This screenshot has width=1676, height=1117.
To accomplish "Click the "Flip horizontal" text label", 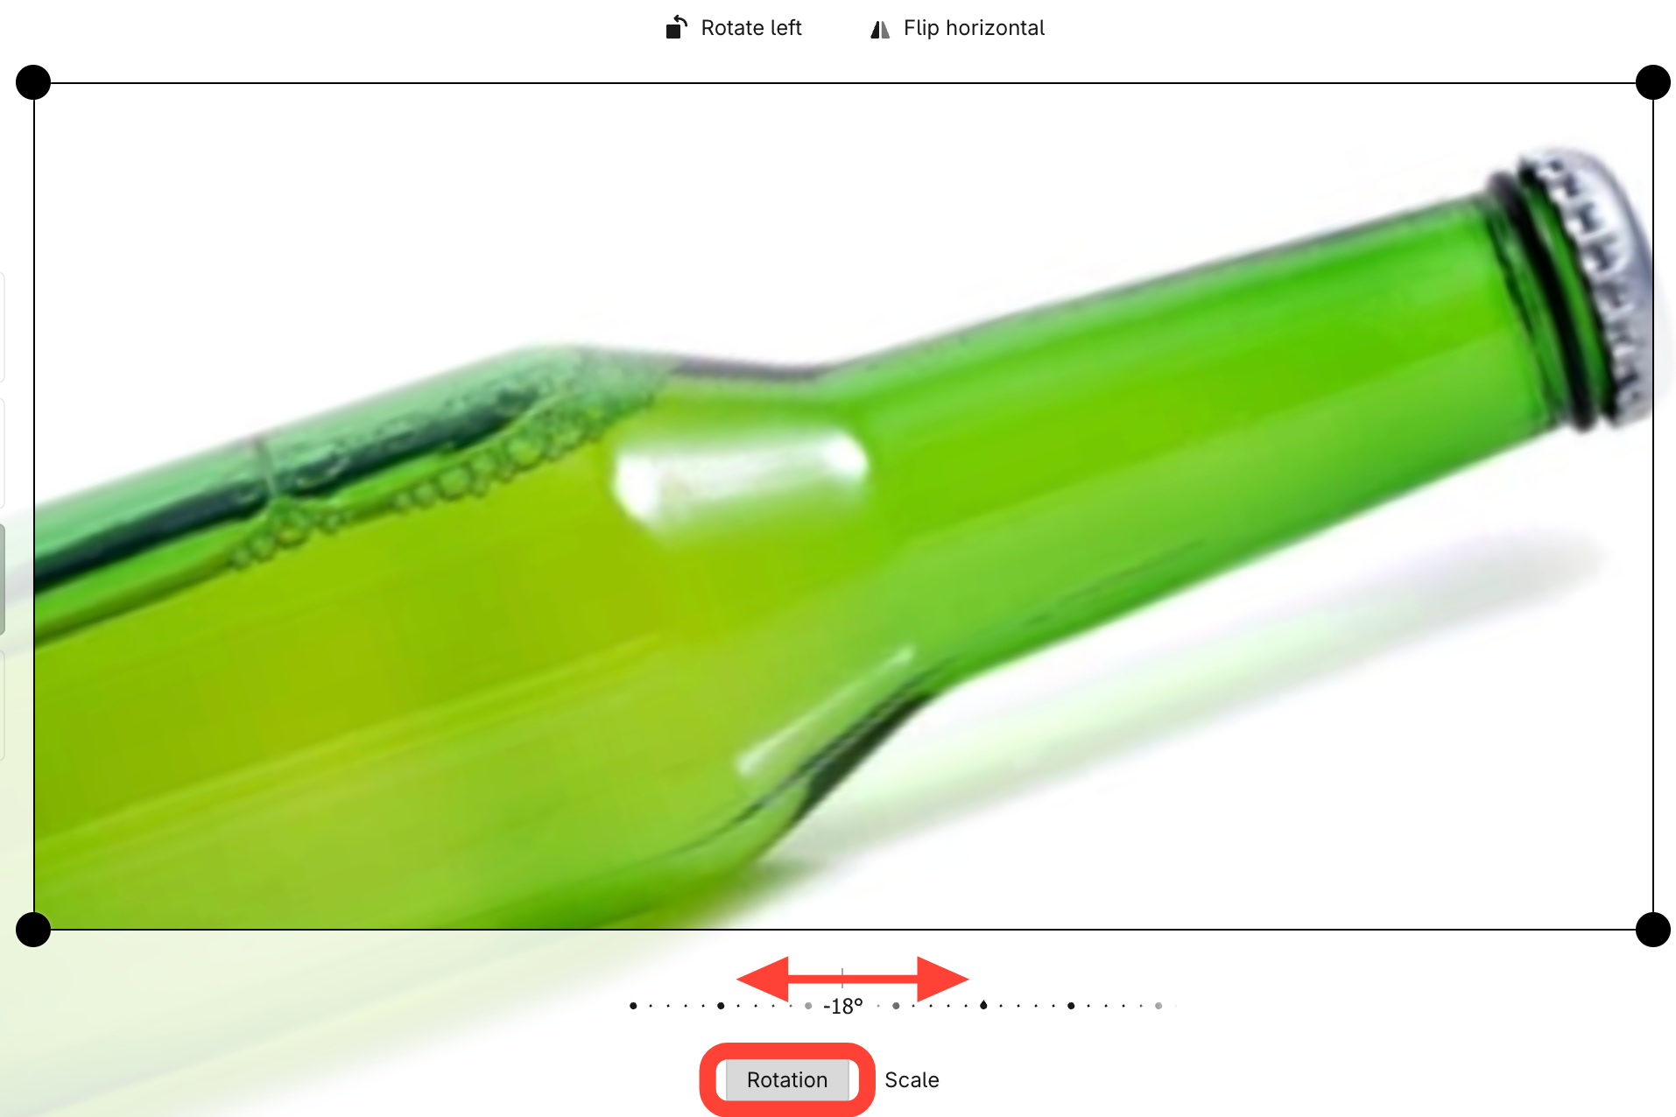I will click(974, 28).
